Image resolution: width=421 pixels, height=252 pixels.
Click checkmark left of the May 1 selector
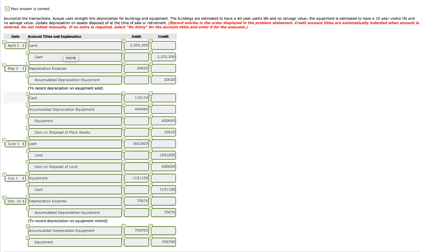click(x=4, y=64)
